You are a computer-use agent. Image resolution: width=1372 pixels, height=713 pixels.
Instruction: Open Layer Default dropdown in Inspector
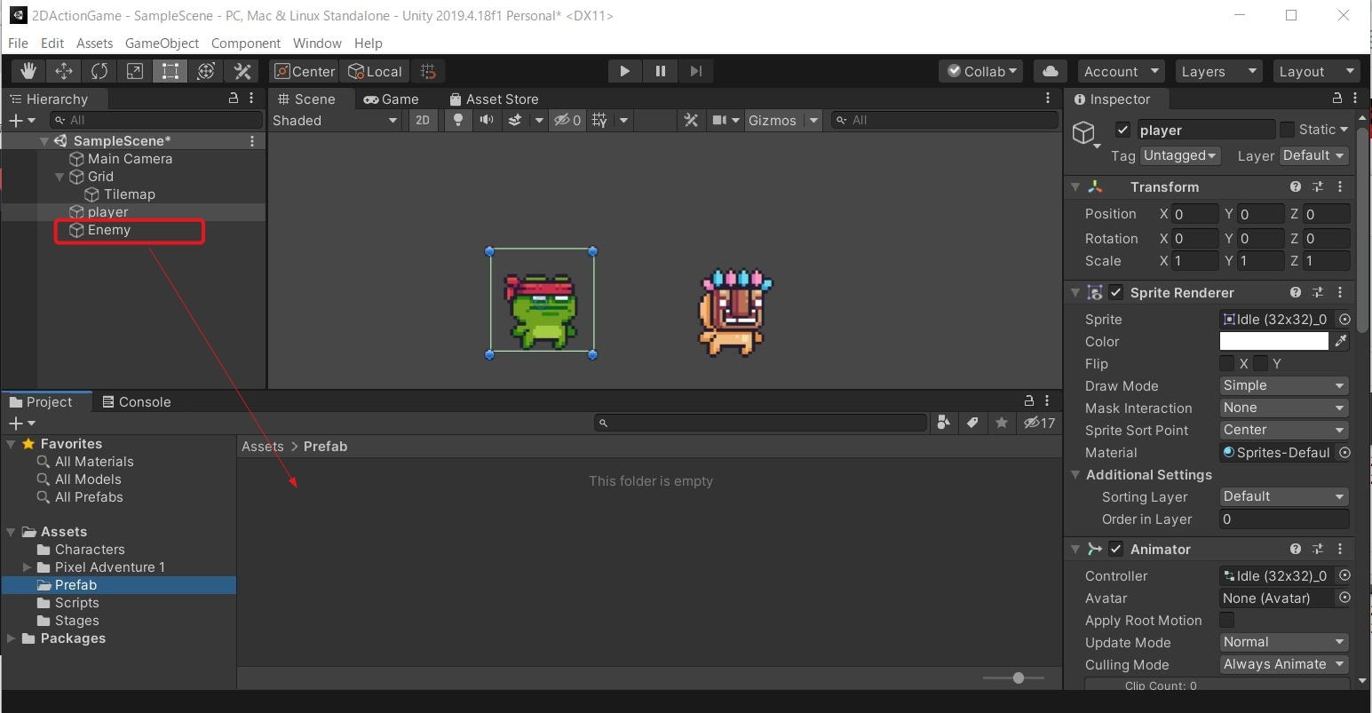pyautogui.click(x=1313, y=155)
